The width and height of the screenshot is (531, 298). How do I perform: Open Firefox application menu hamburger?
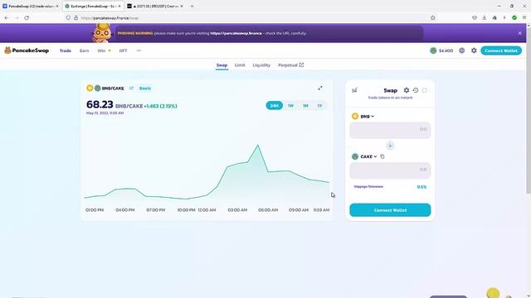click(x=524, y=17)
